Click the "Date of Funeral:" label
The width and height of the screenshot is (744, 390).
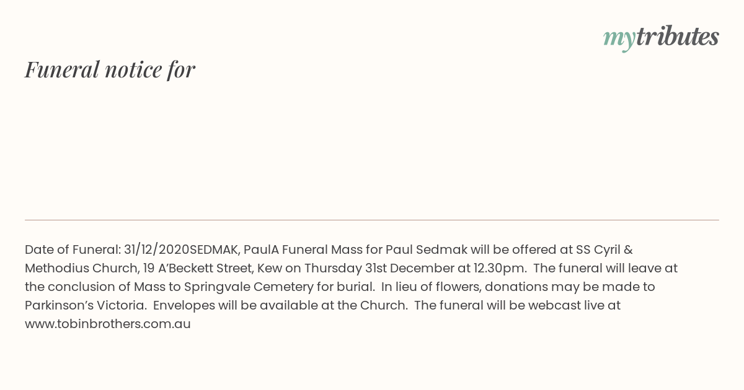[73, 249]
